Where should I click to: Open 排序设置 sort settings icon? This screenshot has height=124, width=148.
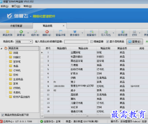123,32
